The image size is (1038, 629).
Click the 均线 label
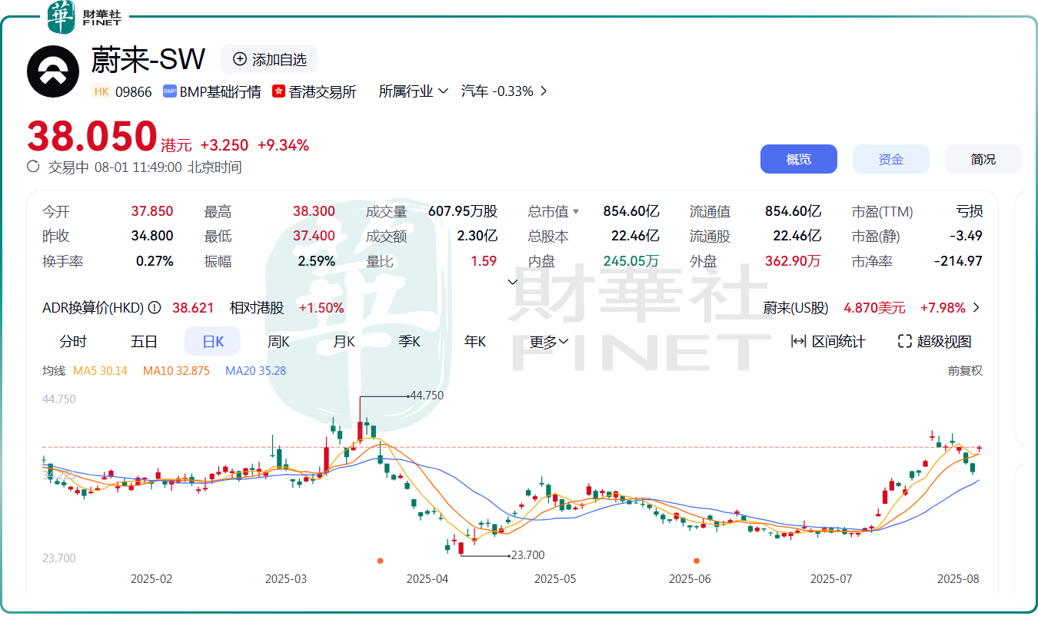tap(53, 370)
